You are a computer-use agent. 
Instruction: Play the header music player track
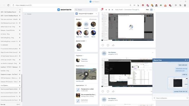tap(109, 10)
